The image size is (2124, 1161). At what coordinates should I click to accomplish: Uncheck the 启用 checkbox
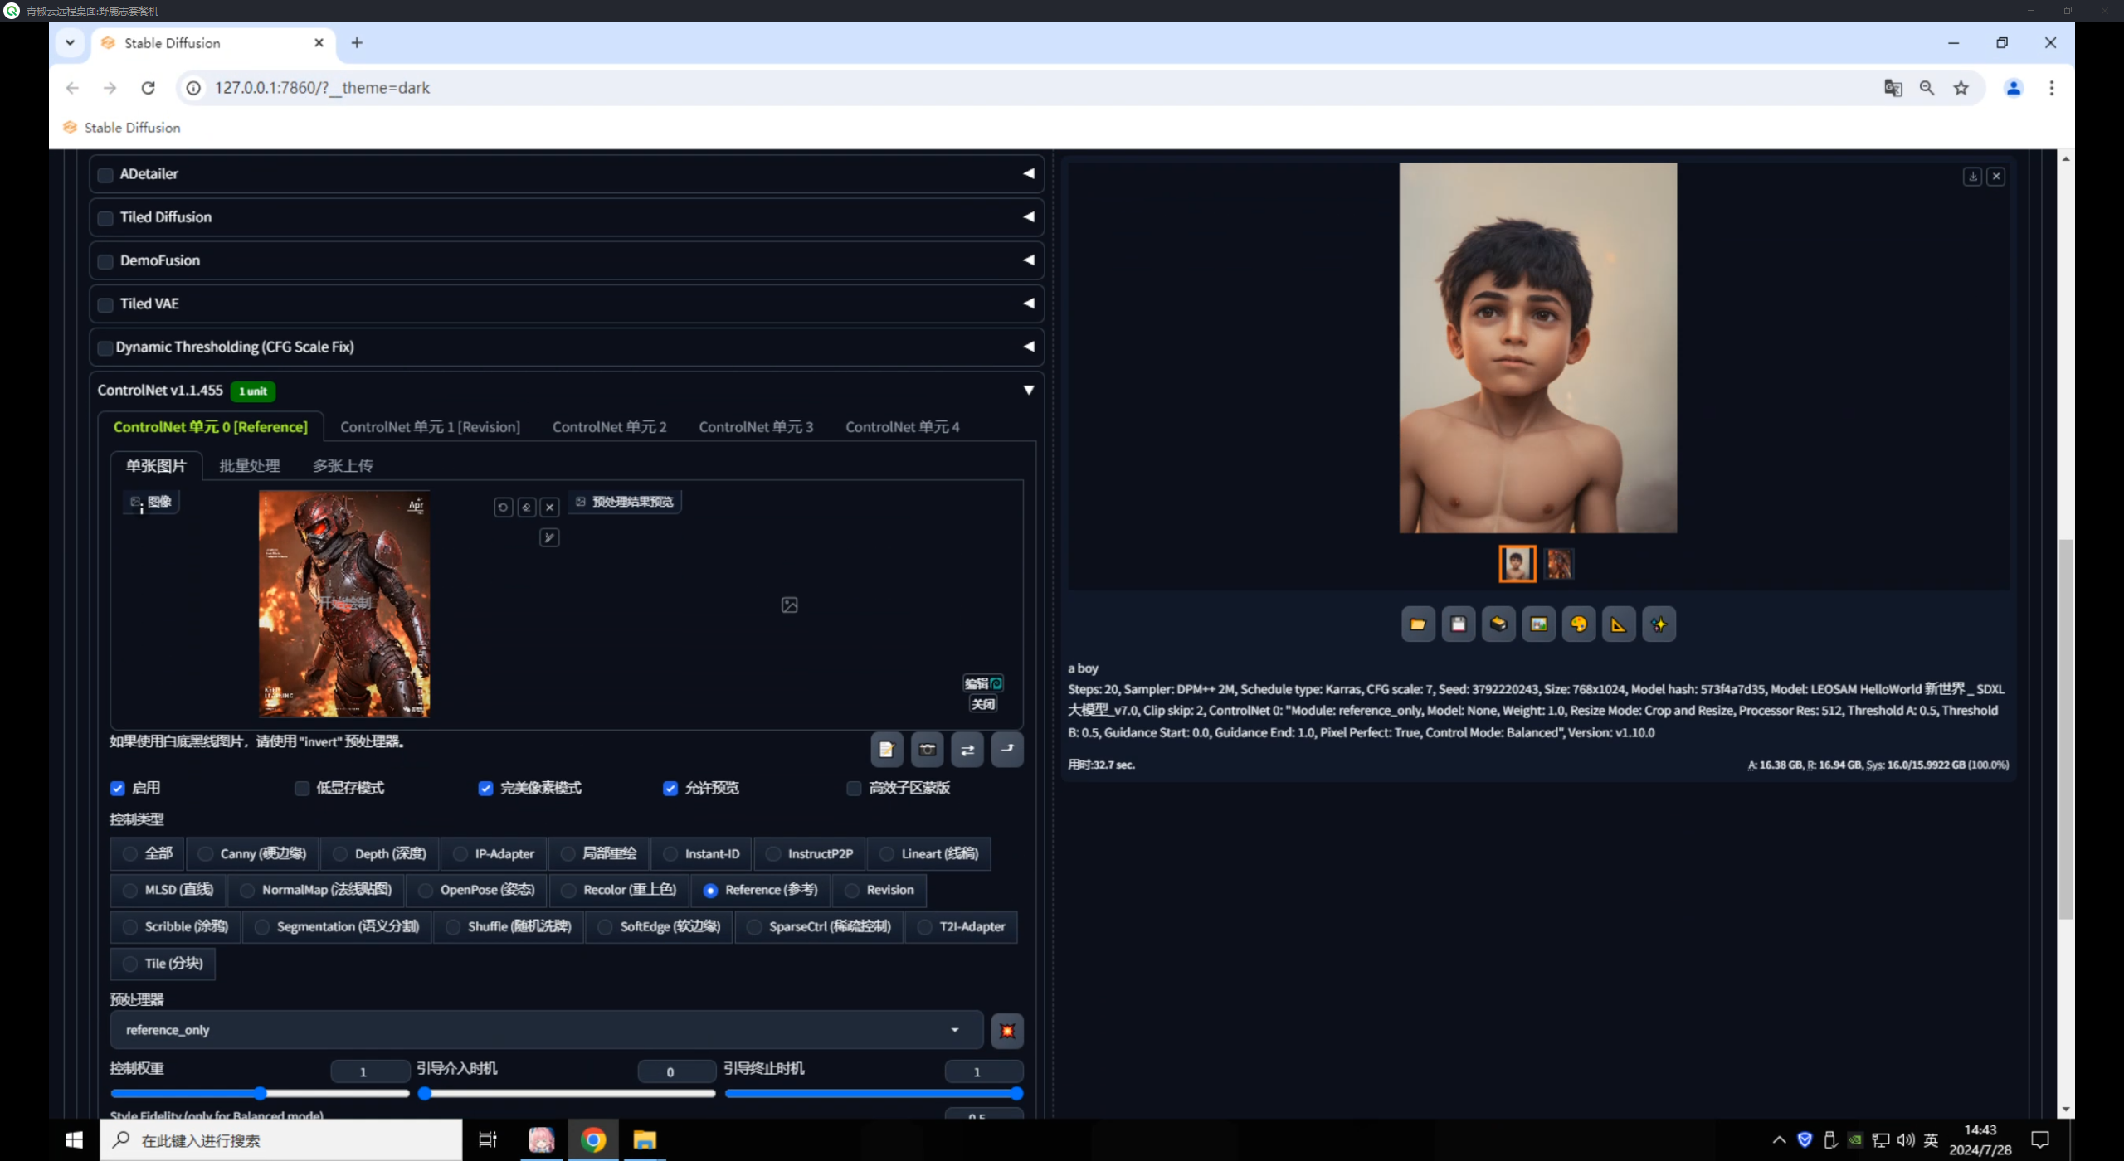tap(117, 789)
